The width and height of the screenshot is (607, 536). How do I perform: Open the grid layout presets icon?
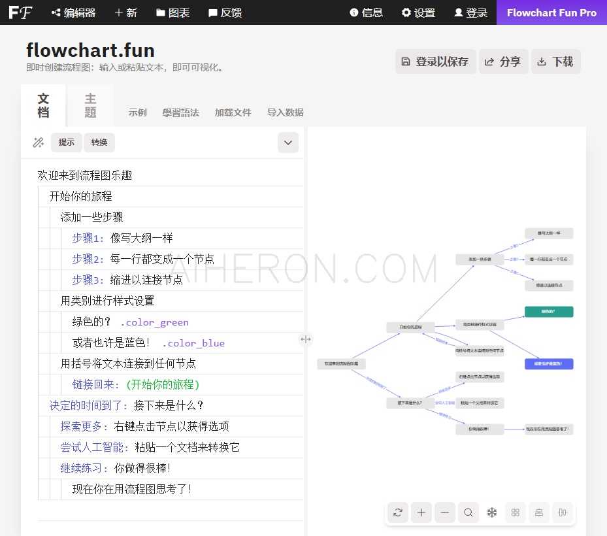pos(516,512)
